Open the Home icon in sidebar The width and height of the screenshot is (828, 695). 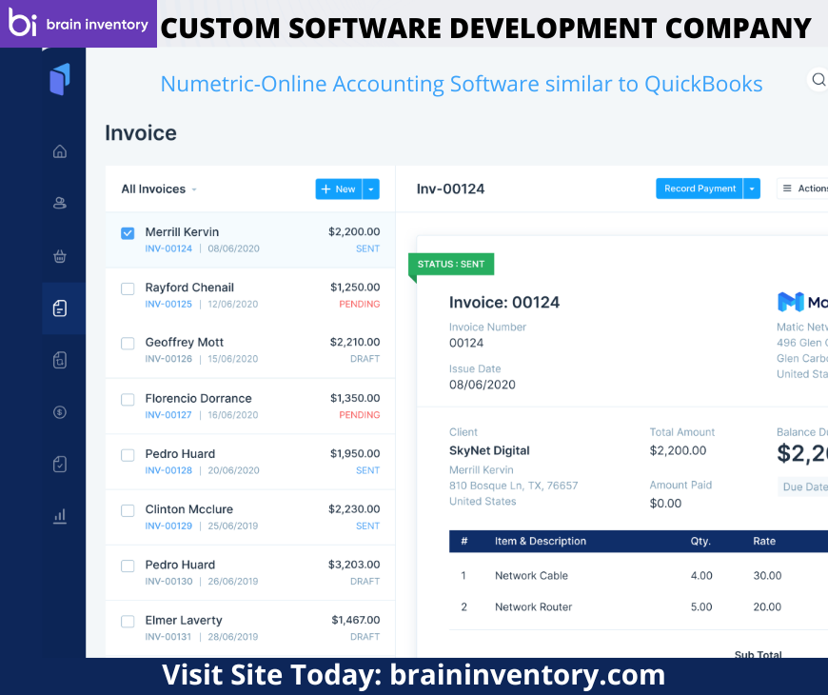[60, 151]
